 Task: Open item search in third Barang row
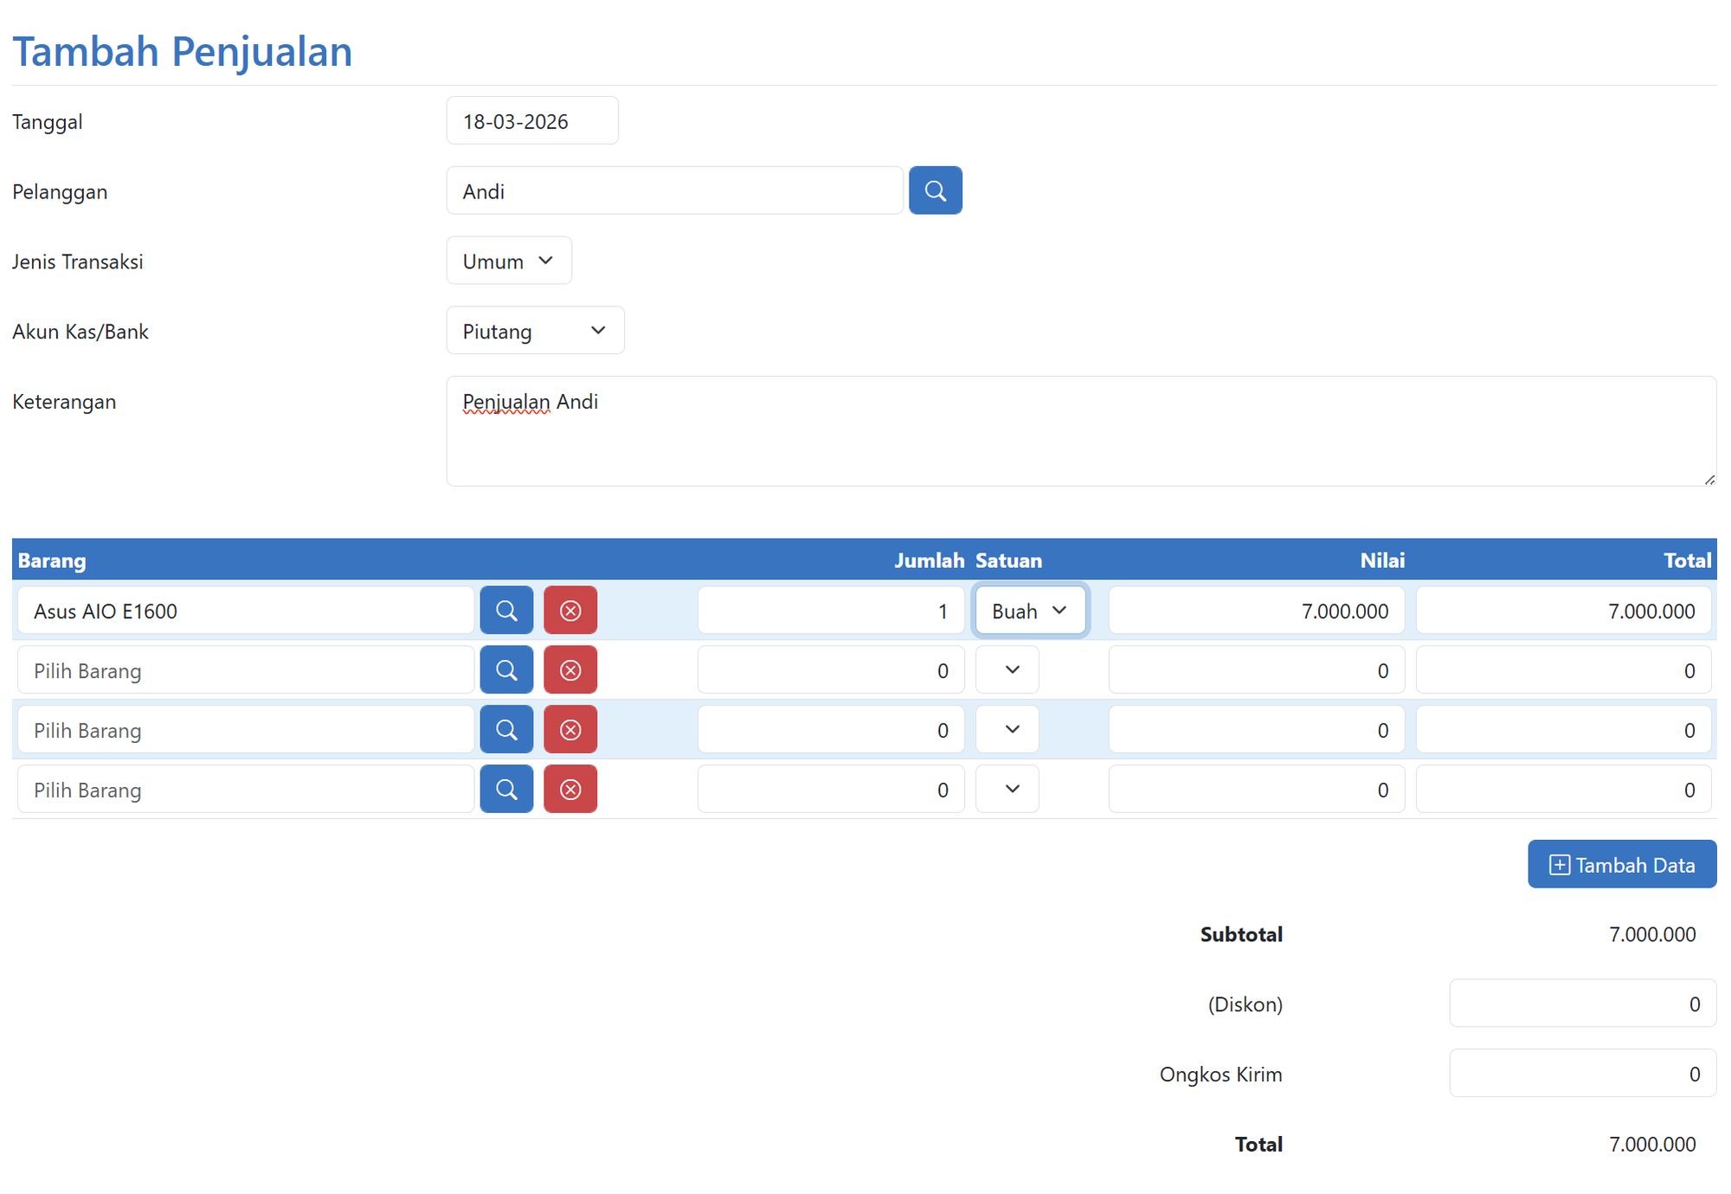tap(506, 730)
